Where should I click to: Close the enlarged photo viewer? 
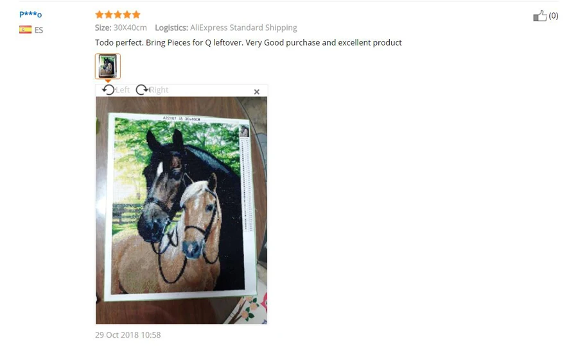(256, 92)
